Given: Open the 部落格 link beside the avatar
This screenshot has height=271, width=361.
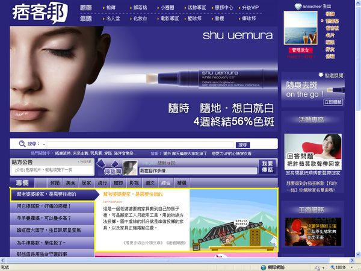Looking at the screenshot, I should [332, 21].
